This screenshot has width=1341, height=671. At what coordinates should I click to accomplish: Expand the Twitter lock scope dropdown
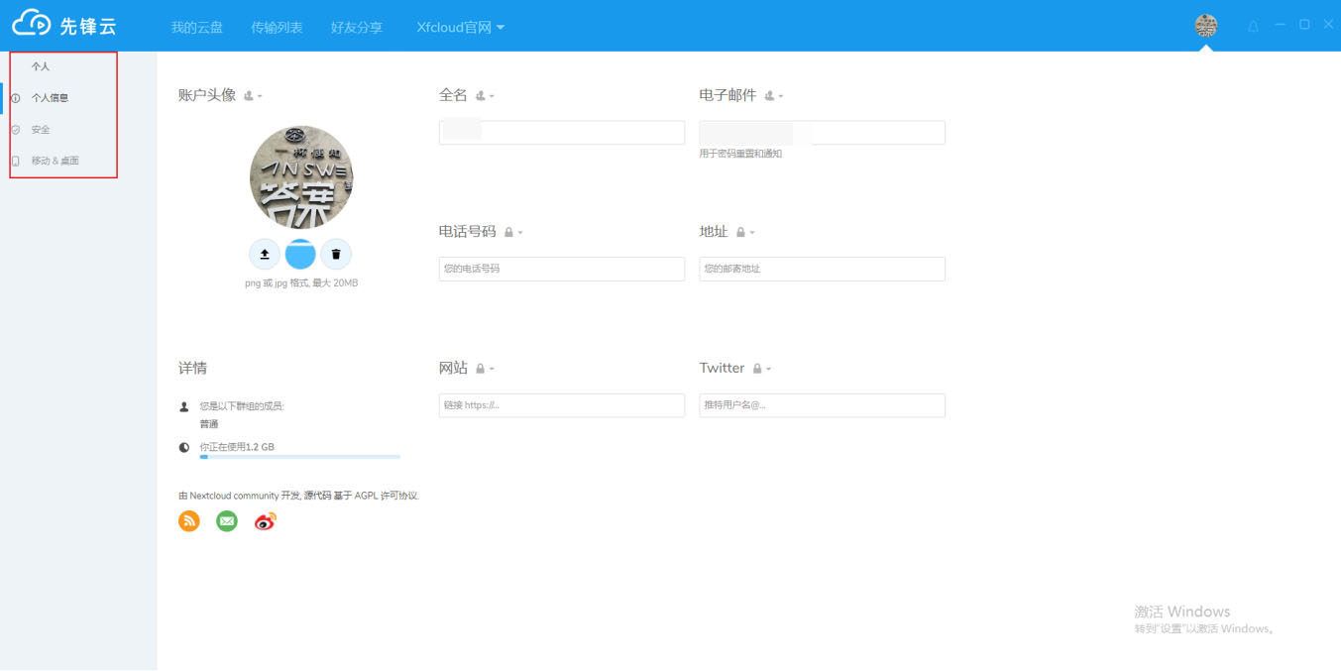tap(761, 369)
